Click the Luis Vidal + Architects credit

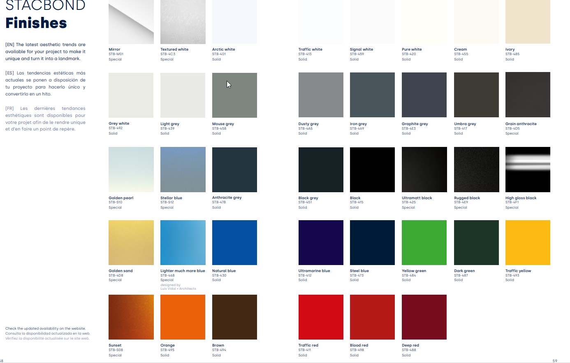178,289
